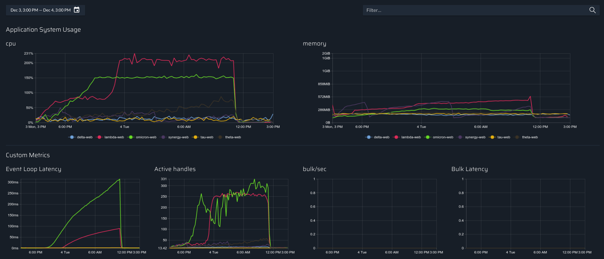The height and width of the screenshot is (259, 604).
Task: Click the synergy-web purple marker in the cpu legend
Action: click(x=163, y=137)
